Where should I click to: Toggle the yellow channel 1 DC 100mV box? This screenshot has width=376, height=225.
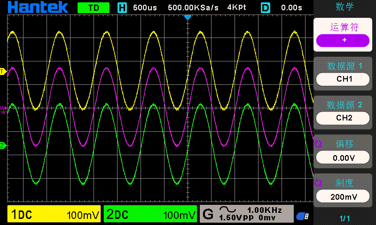click(x=55, y=215)
